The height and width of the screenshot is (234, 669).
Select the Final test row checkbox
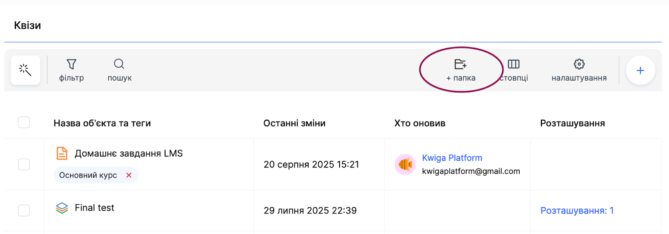[x=24, y=210]
